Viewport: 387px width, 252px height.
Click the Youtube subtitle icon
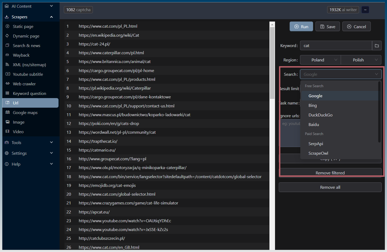[7, 74]
